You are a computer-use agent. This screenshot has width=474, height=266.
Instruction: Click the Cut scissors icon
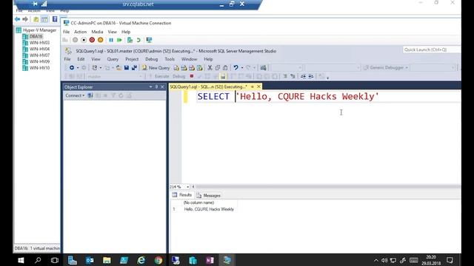click(x=210, y=67)
